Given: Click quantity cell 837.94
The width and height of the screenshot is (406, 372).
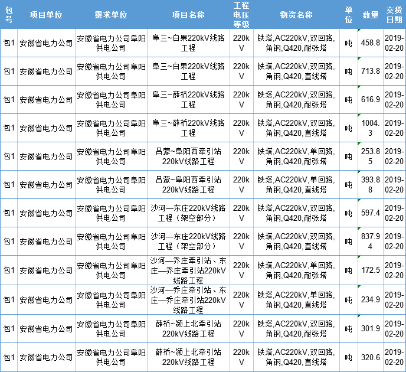Looking at the screenshot, I should point(371,241).
